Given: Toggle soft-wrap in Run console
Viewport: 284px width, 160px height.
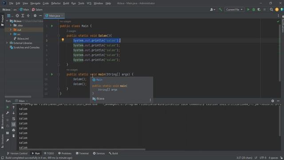Looking at the screenshot, I should click(x=13, y=119).
